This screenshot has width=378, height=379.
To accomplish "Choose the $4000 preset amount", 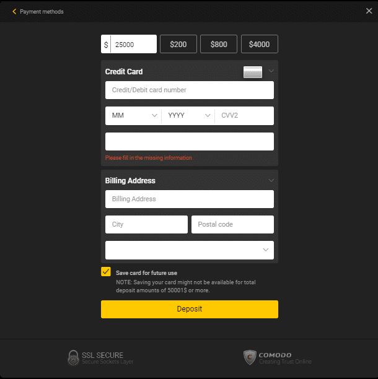I will click(x=259, y=44).
